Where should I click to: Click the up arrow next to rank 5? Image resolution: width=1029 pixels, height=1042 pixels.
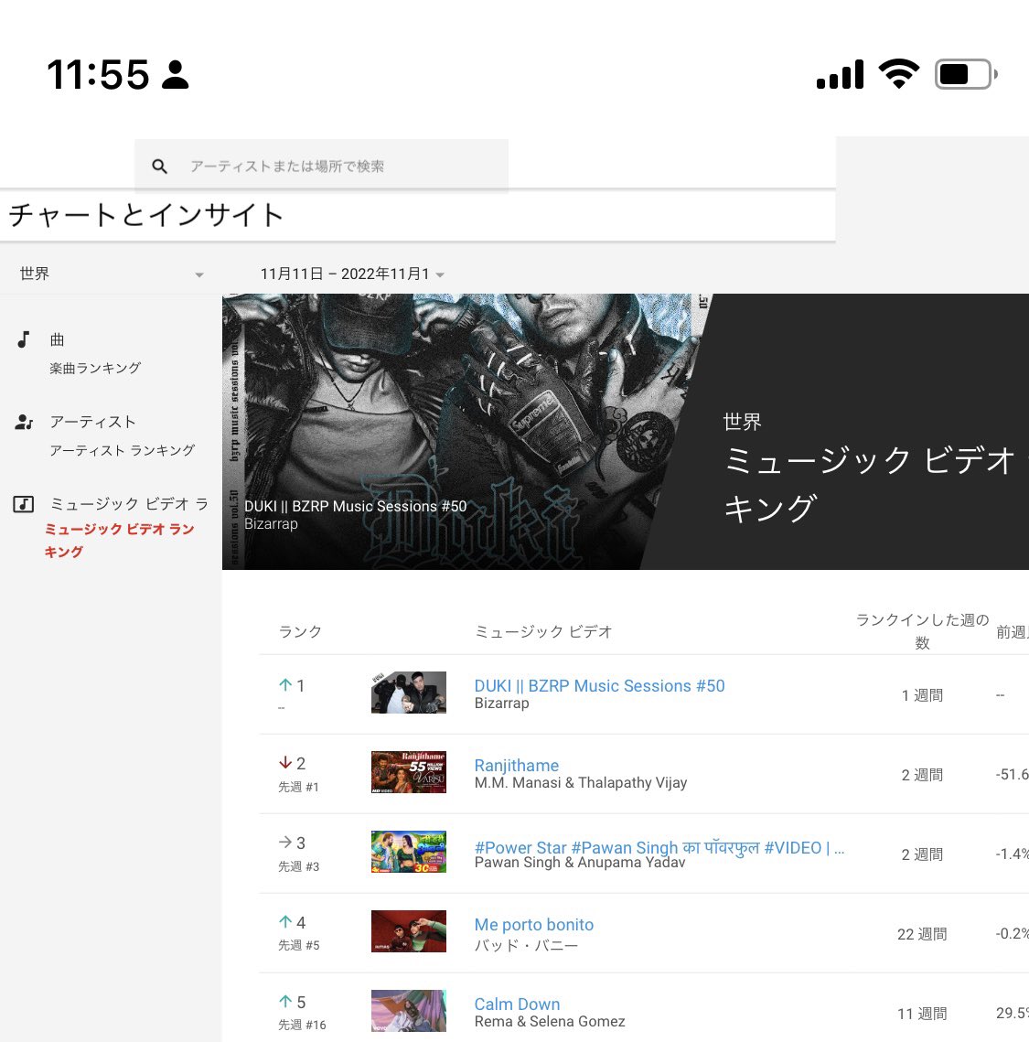pyautogui.click(x=285, y=1001)
